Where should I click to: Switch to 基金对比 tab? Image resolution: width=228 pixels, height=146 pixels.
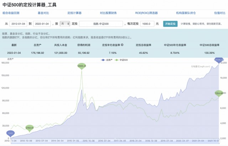point(43,13)
